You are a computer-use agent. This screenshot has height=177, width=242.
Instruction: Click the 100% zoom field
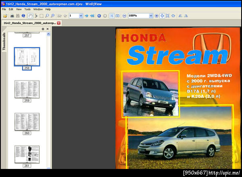tap(138, 16)
